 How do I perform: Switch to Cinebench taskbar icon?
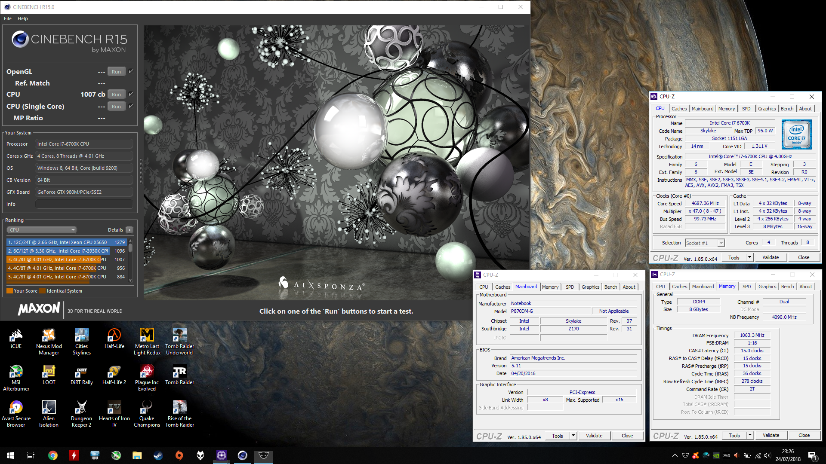tap(243, 455)
